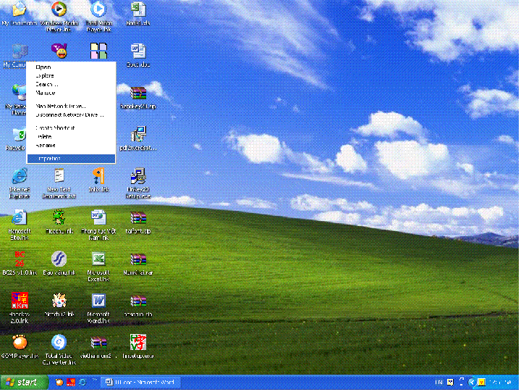Open the Yahoo Messenger smiley icon
Screen dimensions: 521x392
tap(59, 51)
